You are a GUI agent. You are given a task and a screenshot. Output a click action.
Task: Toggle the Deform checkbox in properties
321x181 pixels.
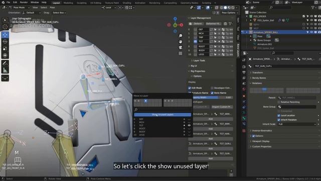click(x=253, y=136)
